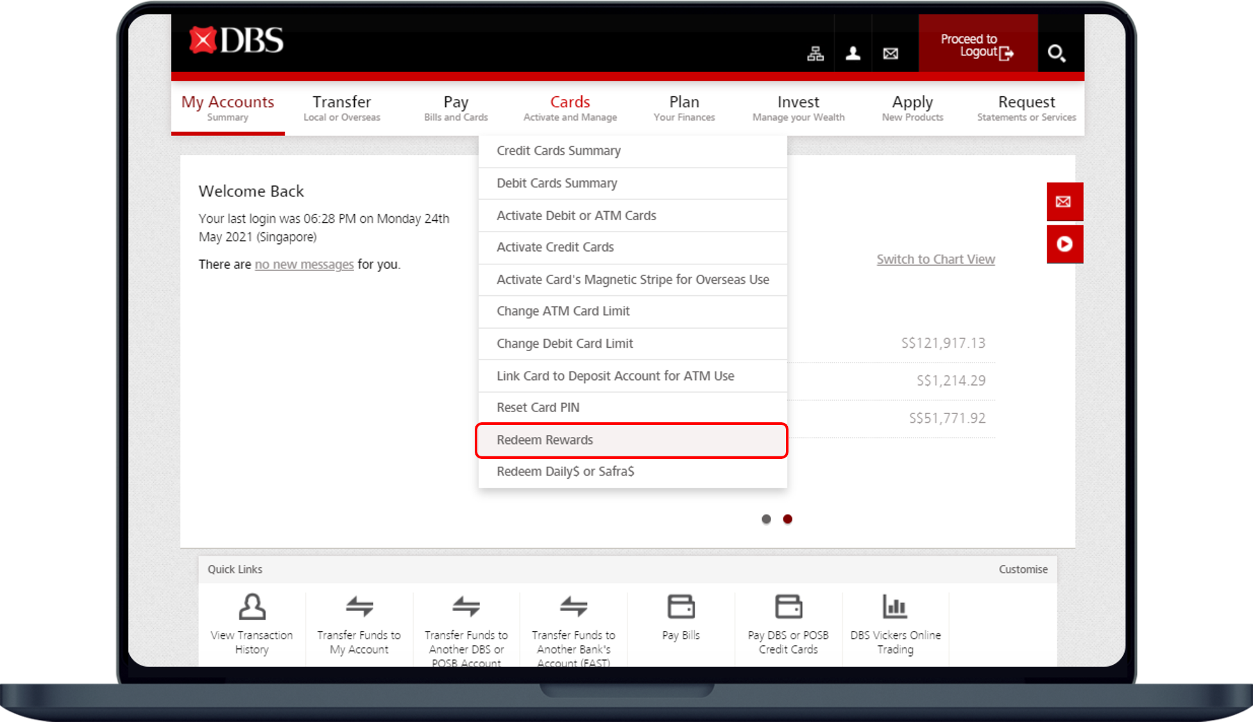Screen dimensions: 1253x722
Task: Choose Credit Cards Summary from Cards menu
Action: pos(558,151)
